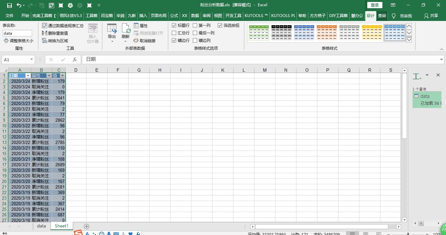Click Remove Duplicates (删除重复值)
446x235 pixels.
click(55, 33)
